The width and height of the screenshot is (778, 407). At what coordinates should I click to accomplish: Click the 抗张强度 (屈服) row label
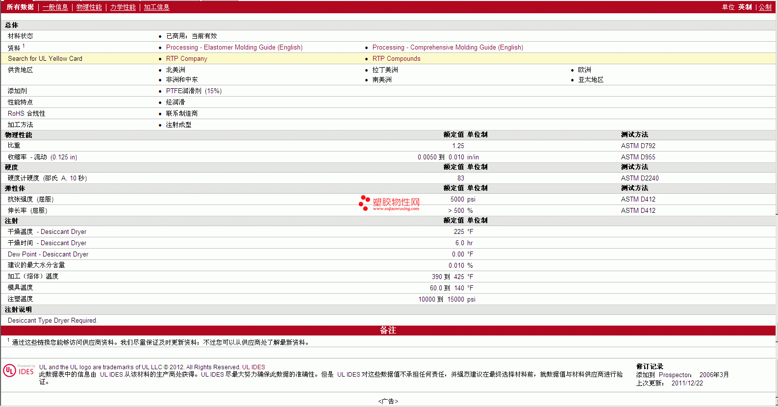31,199
